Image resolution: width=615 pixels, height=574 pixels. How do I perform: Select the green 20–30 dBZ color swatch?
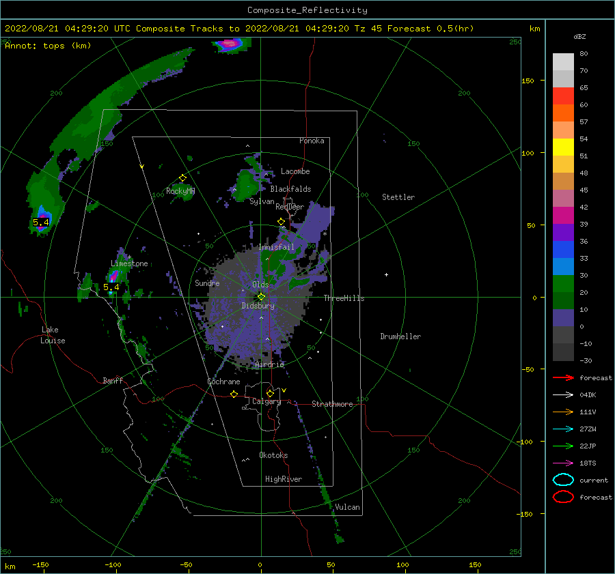[x=563, y=283]
